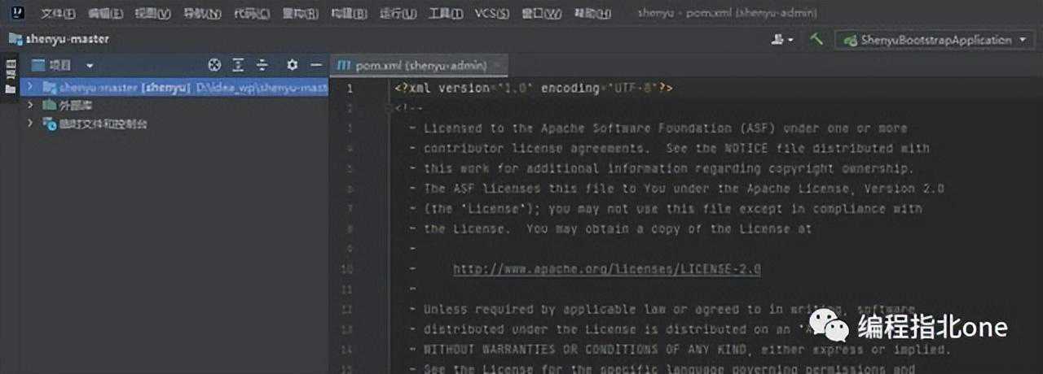Click the IntelliJ IDEA logo icon
Screen dimensions: 1043x374
pyautogui.click(x=16, y=13)
